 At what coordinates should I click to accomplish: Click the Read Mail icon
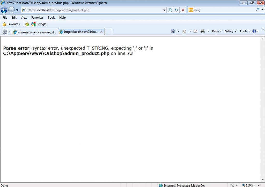coord(195,31)
